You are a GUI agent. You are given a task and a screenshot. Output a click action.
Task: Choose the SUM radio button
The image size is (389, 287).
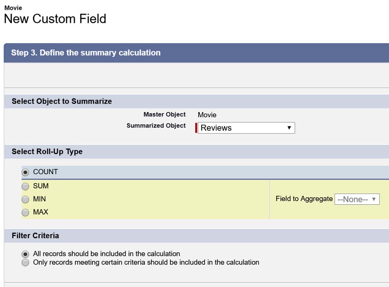coord(26,186)
